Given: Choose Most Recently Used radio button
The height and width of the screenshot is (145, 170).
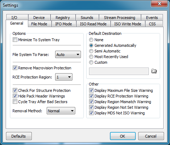Looking at the screenshot, I should [91, 57].
